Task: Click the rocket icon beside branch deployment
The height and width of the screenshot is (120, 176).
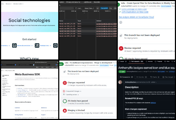Action: (122, 35)
